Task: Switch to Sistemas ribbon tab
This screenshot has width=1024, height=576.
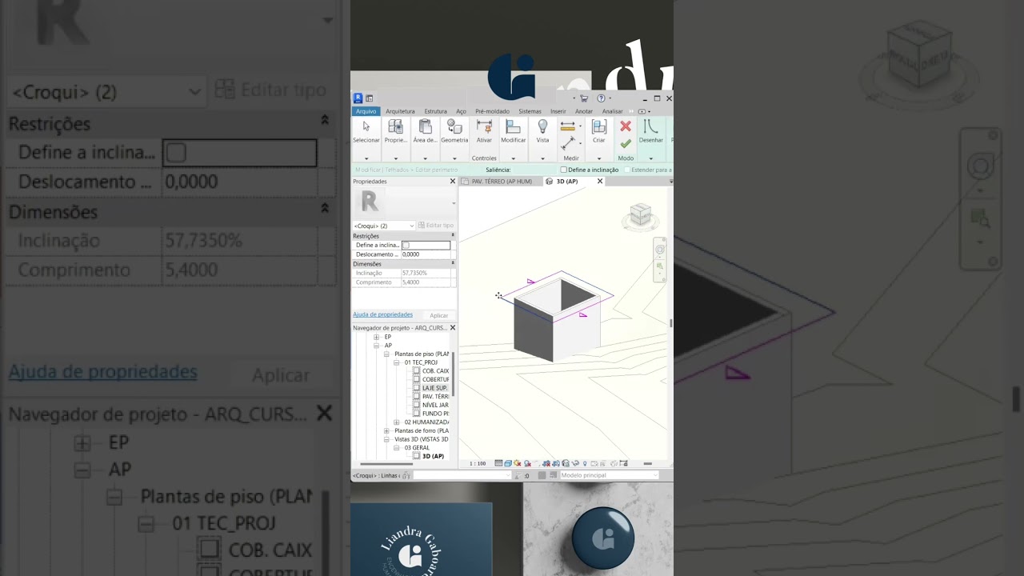Action: point(530,111)
